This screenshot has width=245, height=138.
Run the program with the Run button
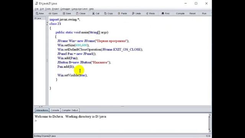[x=204, y=13]
